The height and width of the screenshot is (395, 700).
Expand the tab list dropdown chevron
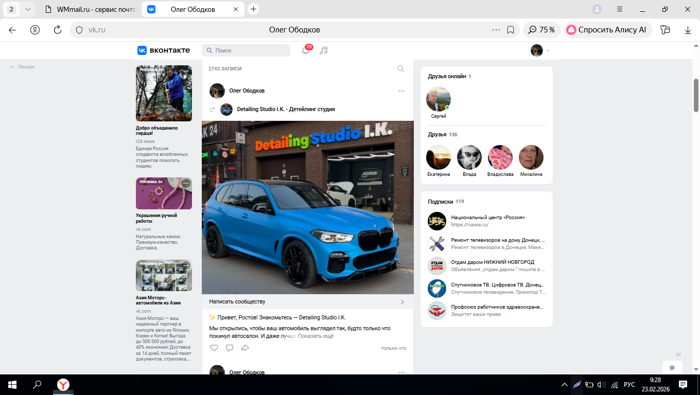coord(28,9)
